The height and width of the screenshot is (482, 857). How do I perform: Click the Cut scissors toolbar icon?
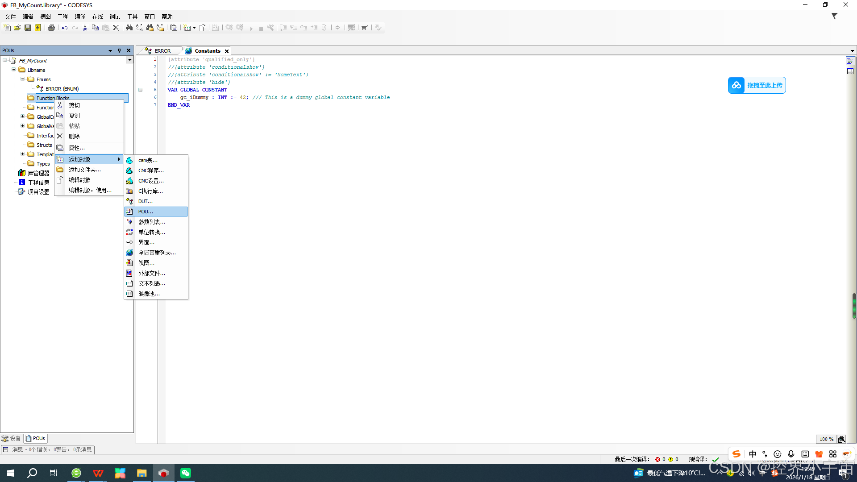[85, 28]
